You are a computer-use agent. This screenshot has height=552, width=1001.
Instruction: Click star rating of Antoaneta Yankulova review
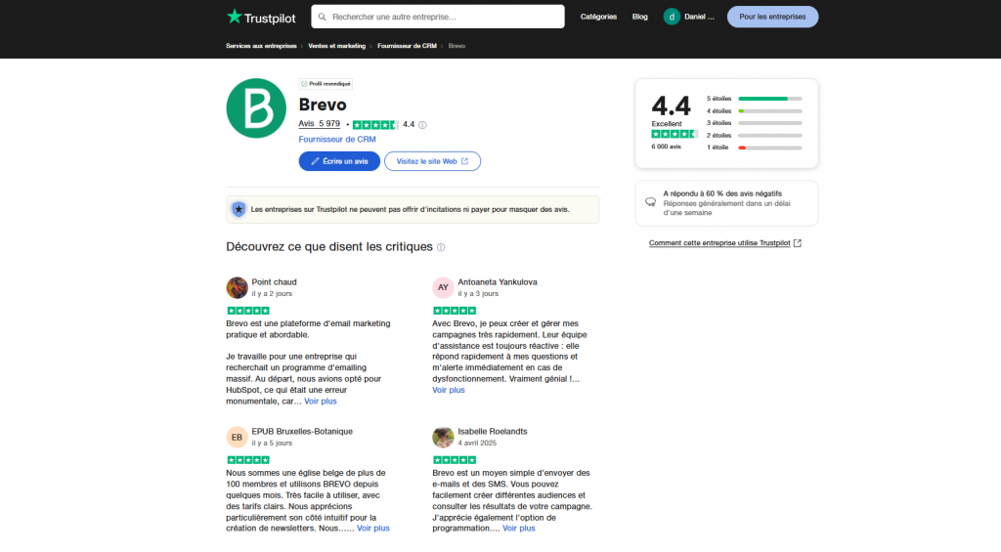(x=455, y=311)
